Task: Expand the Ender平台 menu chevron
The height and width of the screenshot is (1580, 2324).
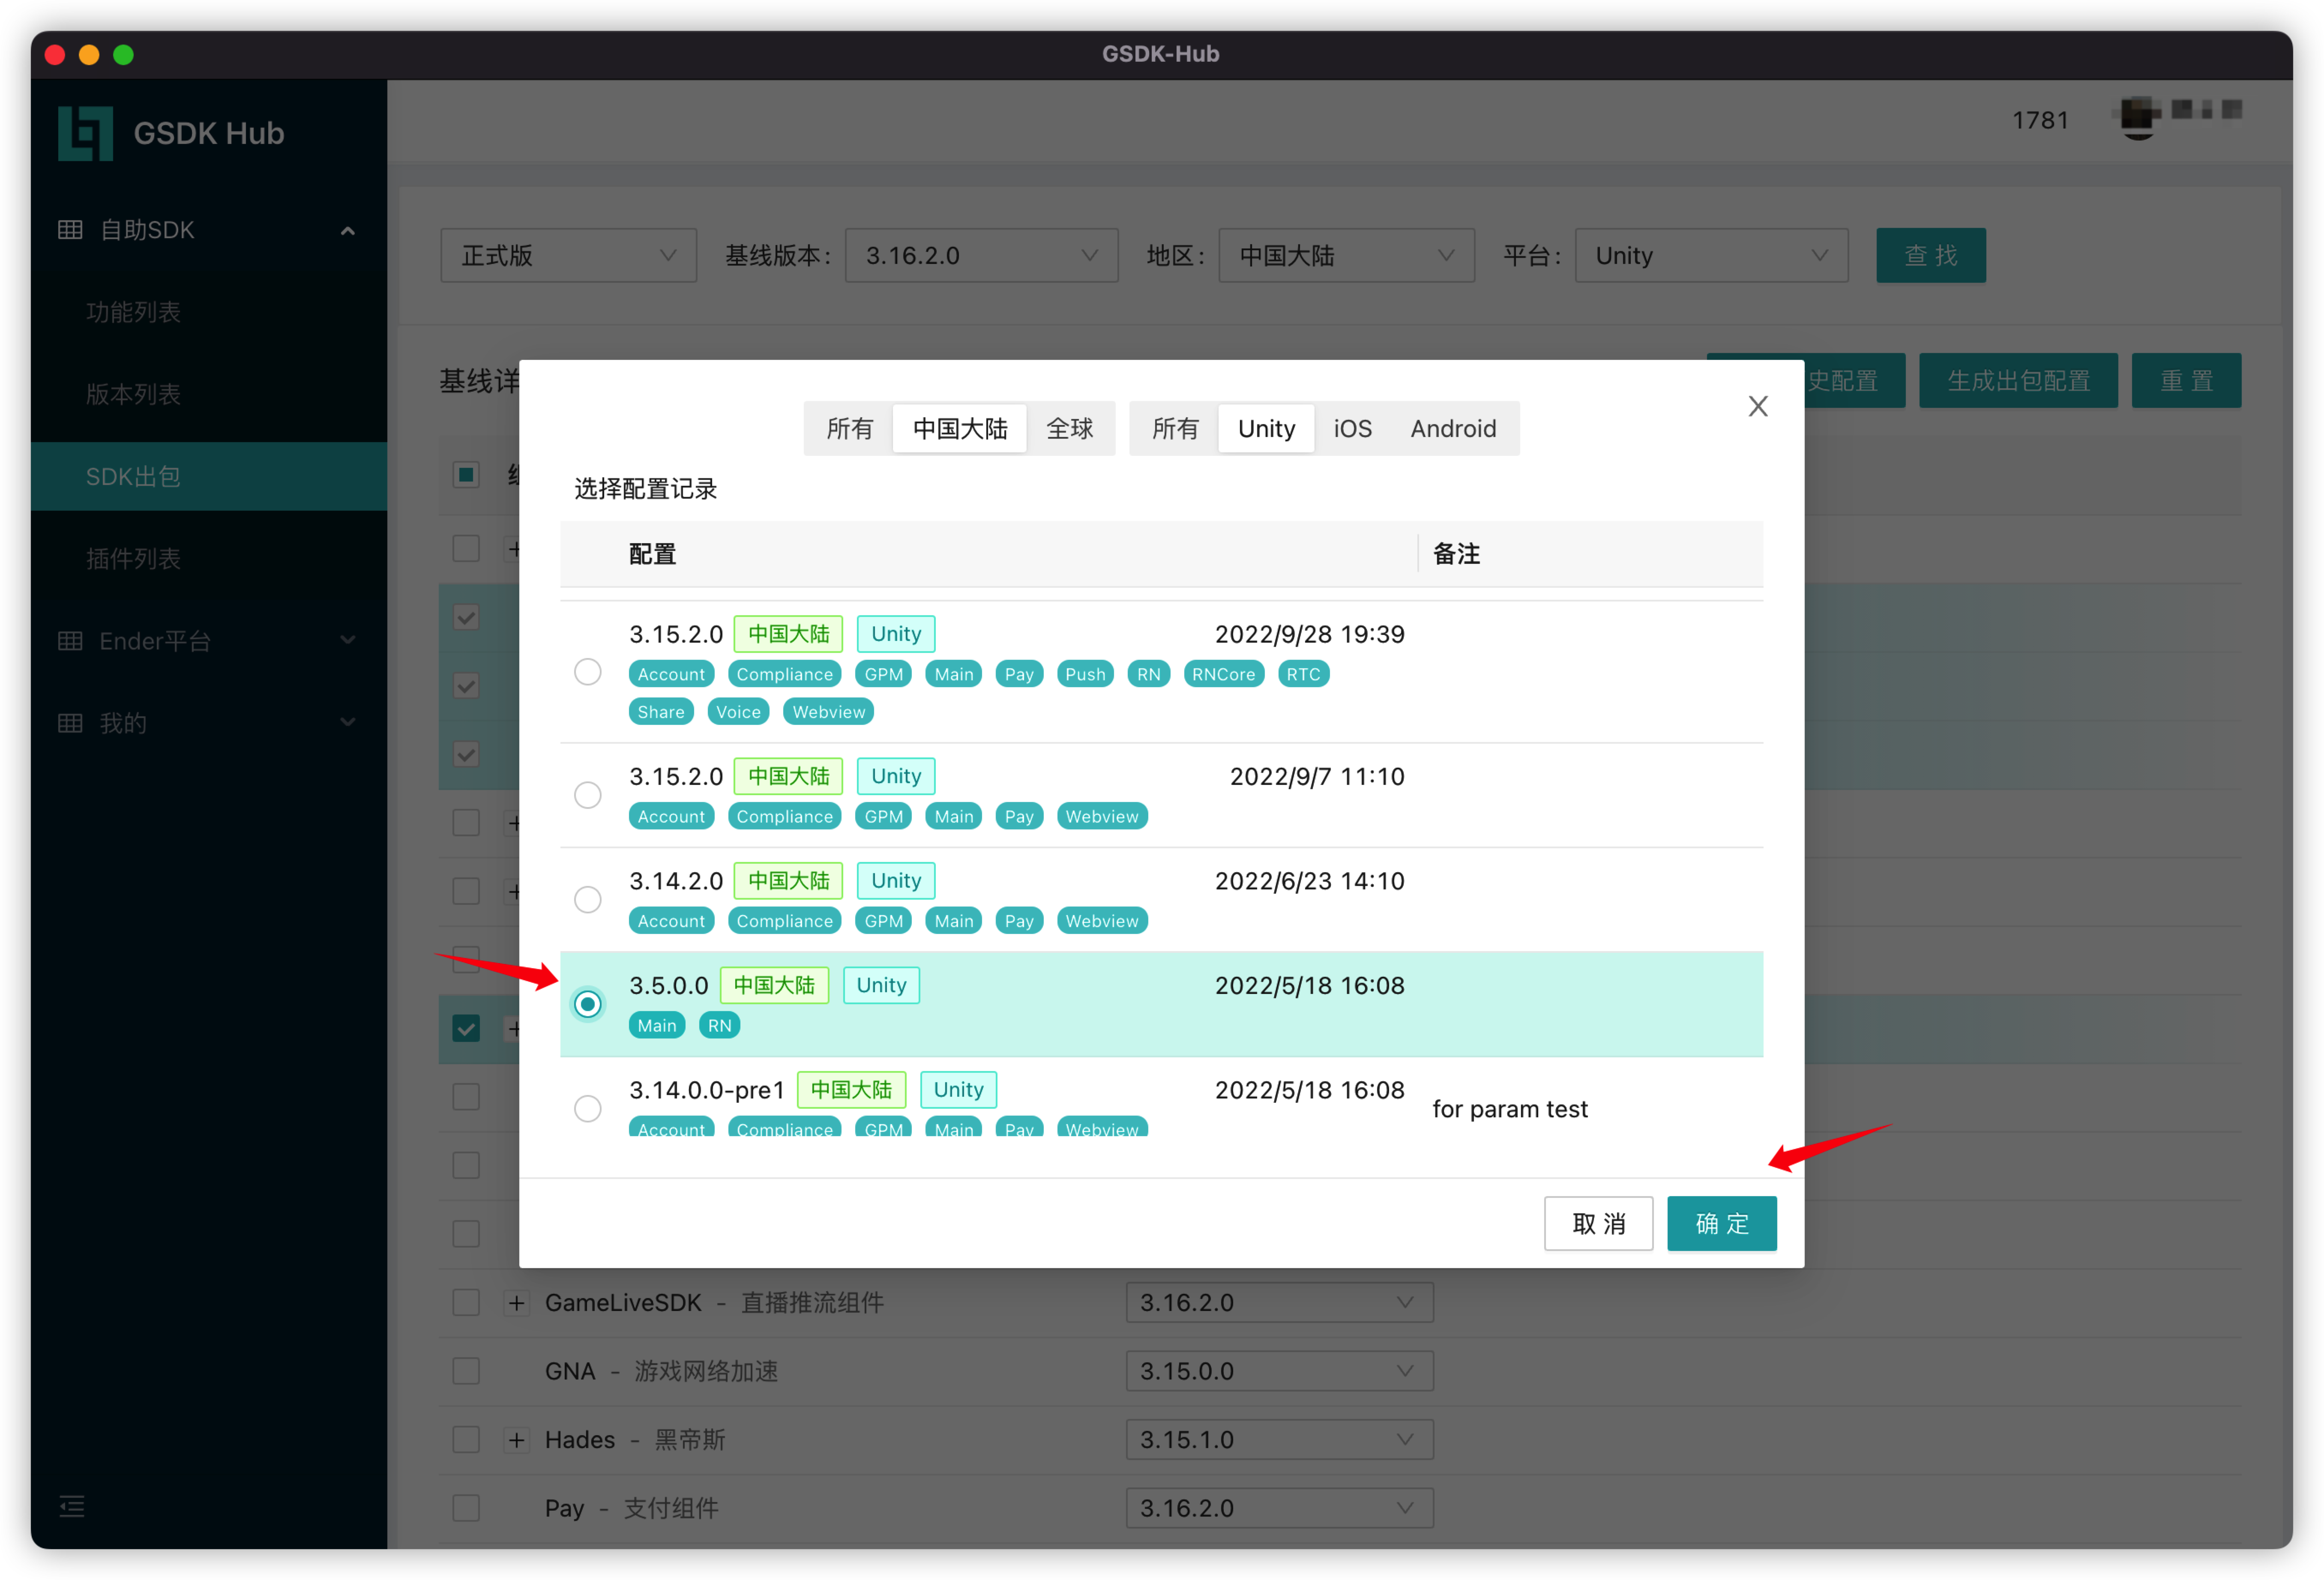Action: [347, 640]
